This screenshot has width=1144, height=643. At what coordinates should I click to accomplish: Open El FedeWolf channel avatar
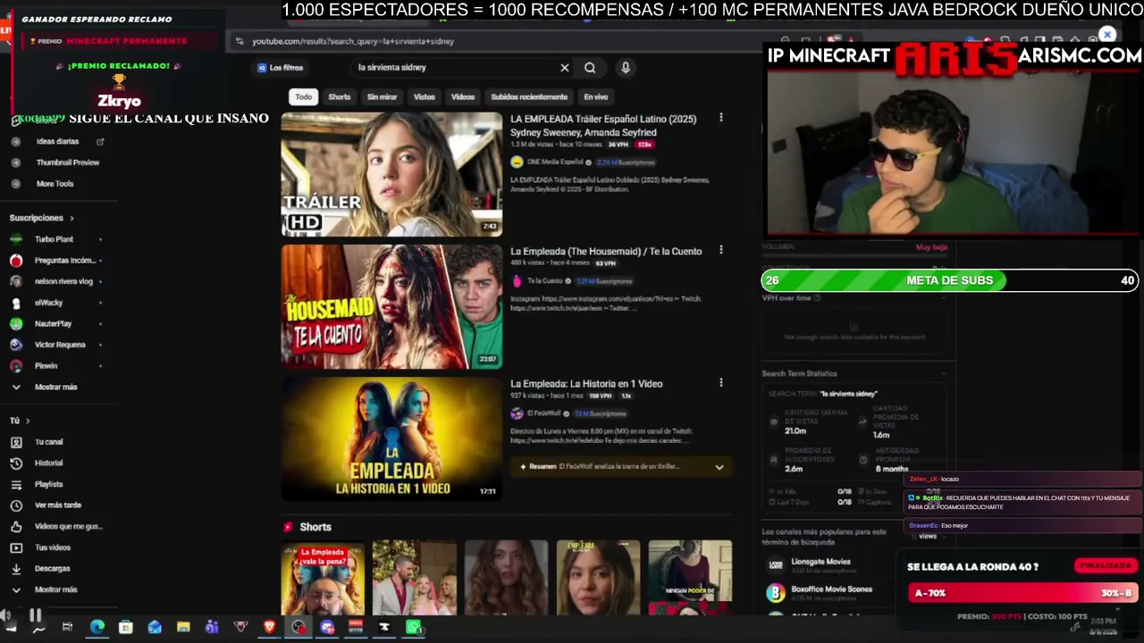(x=517, y=413)
